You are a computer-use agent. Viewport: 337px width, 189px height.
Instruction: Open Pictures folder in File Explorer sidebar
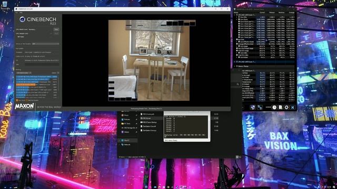coord(127,119)
